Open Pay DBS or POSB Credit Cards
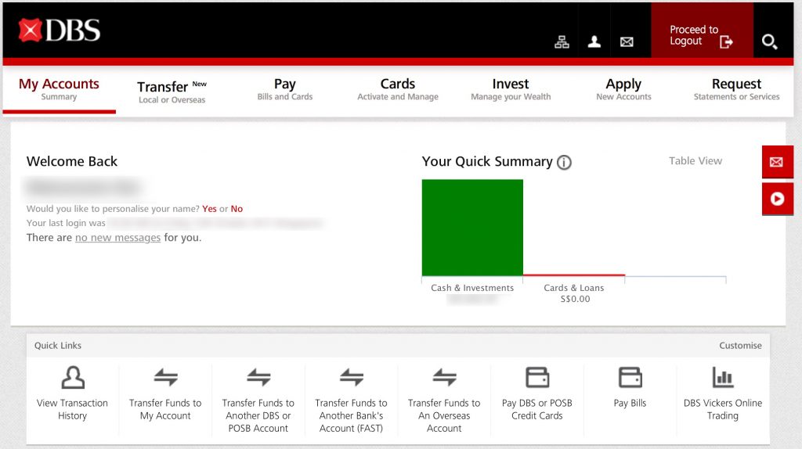Viewport: 802px width, 449px height. click(537, 394)
